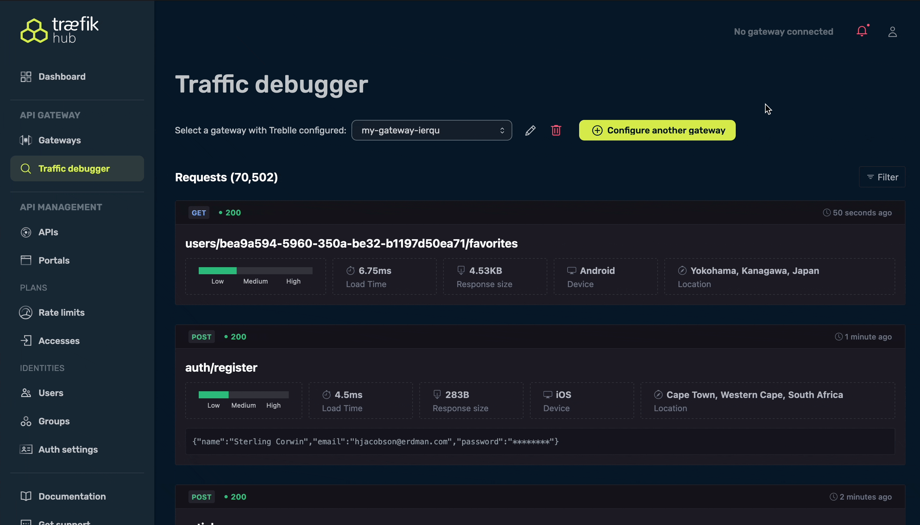Image resolution: width=920 pixels, height=525 pixels.
Task: Click the Dashboard sidebar icon
Action: pos(25,76)
